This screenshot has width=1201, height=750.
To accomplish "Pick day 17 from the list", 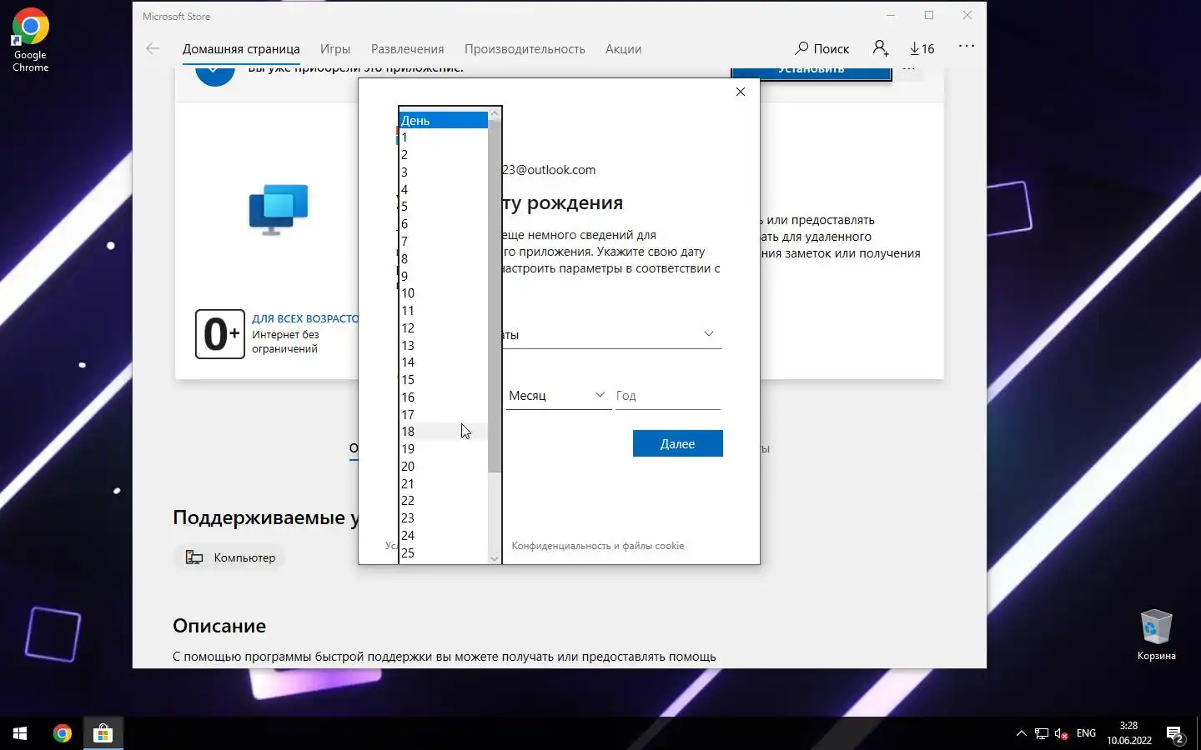I will (x=443, y=414).
